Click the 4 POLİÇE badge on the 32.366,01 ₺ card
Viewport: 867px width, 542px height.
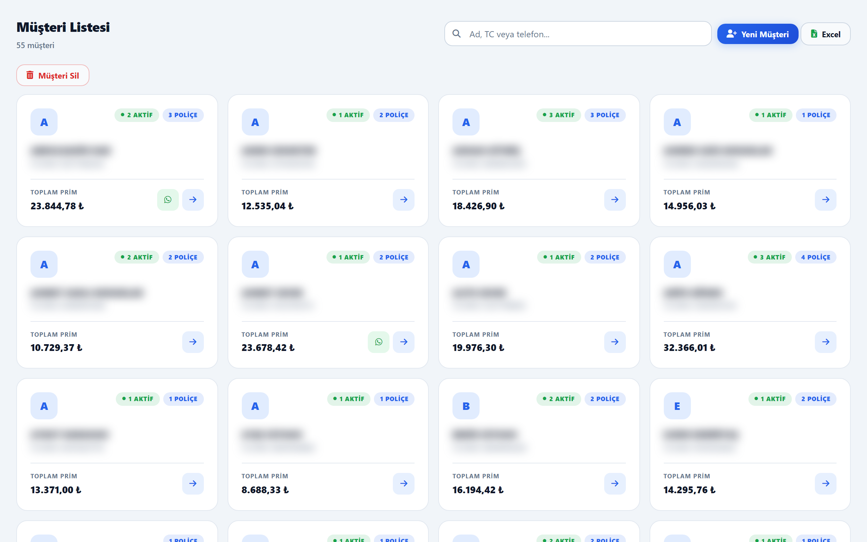(816, 257)
